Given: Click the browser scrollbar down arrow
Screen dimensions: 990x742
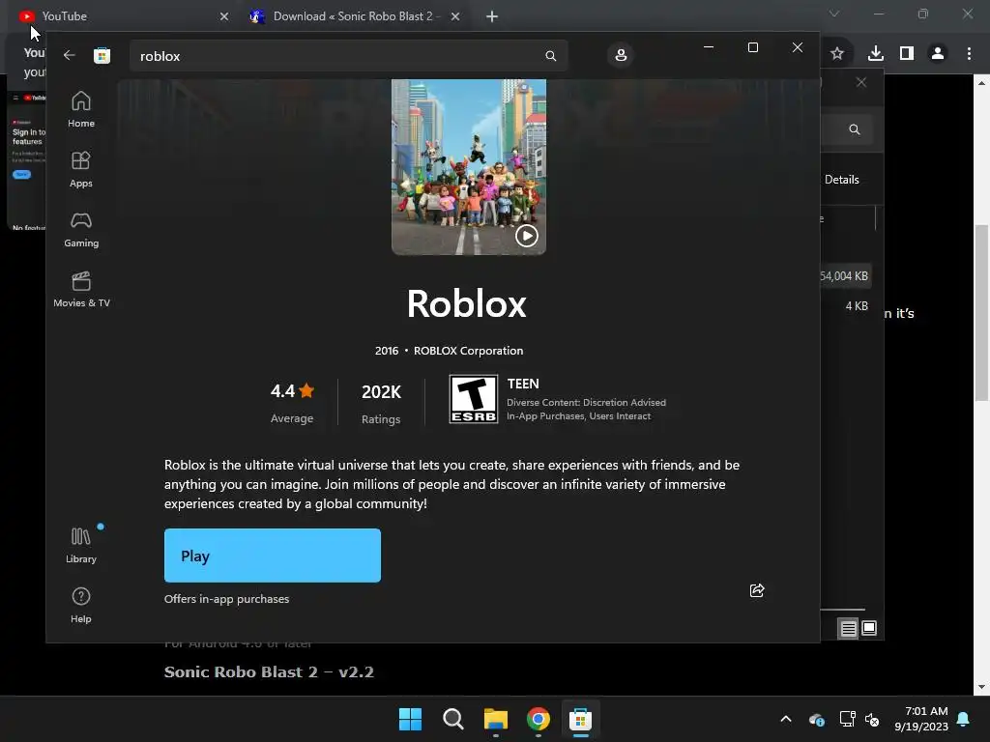Looking at the screenshot, I should click(981, 687).
